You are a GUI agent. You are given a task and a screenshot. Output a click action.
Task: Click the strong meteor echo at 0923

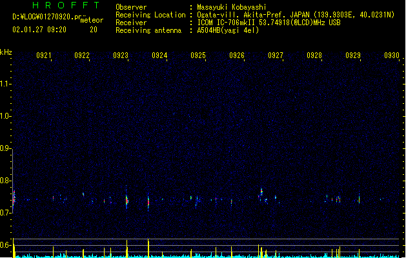[x=127, y=200]
